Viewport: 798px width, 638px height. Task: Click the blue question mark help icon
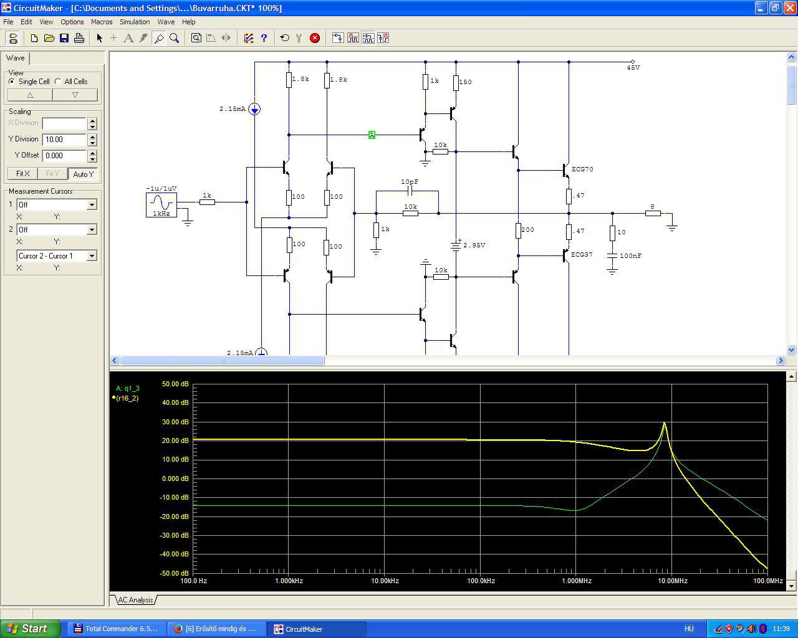coord(264,38)
